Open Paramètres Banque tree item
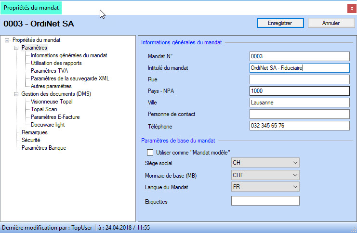 click(44, 148)
